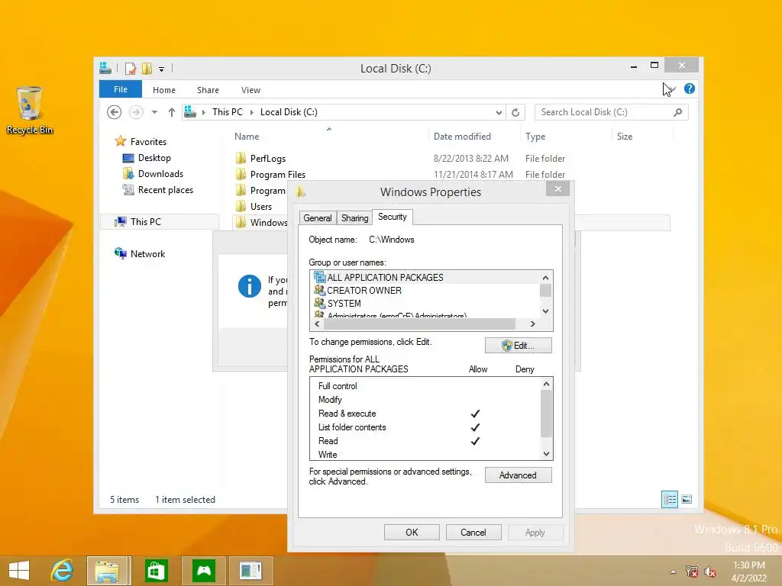
Task: Click the New folder quick access icon
Action: pos(147,68)
